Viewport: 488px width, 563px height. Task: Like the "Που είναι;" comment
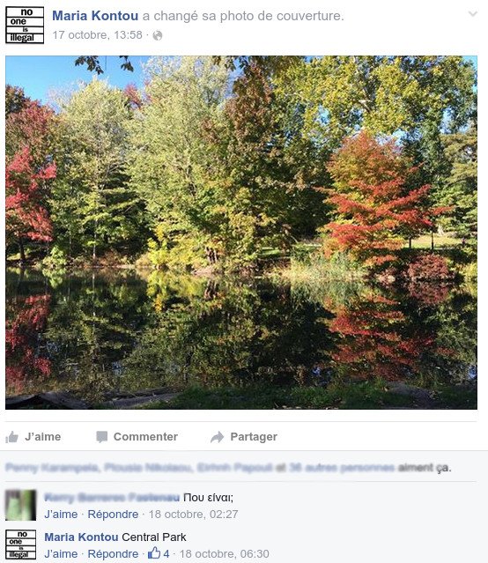coord(61,515)
